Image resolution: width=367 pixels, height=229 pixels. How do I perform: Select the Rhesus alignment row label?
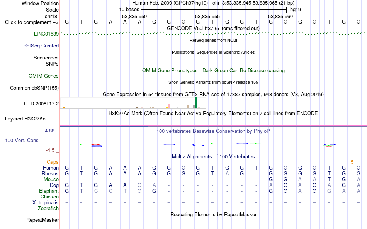pyautogui.click(x=50, y=173)
